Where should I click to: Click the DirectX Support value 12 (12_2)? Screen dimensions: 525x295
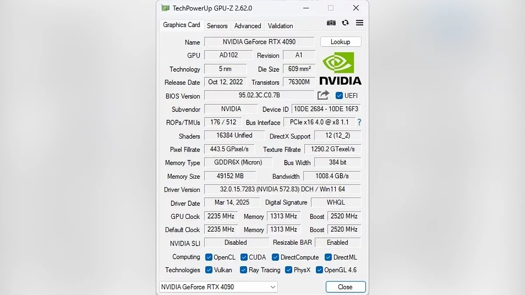337,135
